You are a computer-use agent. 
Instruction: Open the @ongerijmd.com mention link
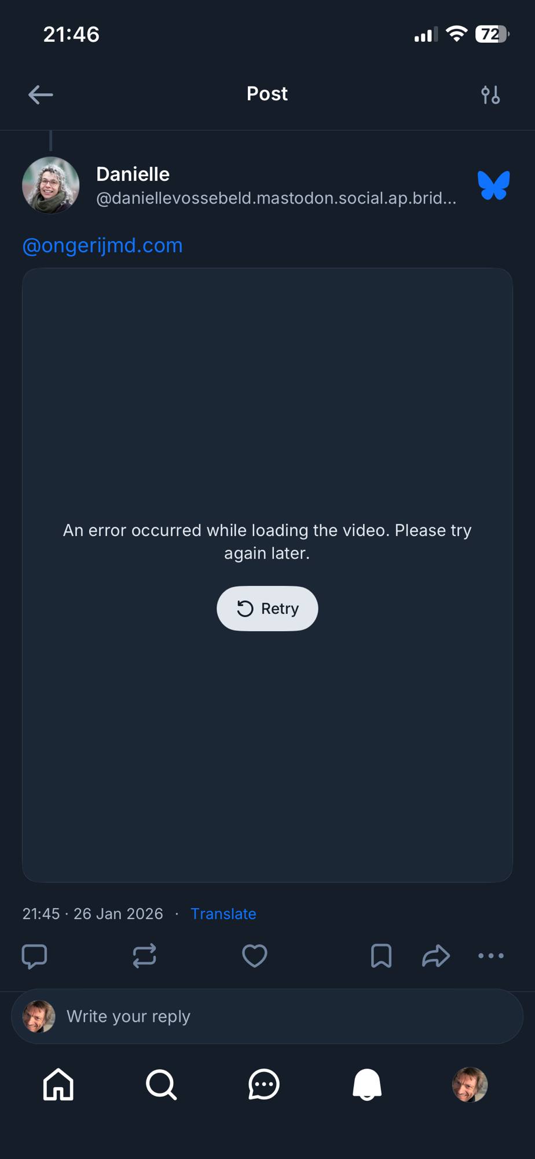(102, 245)
